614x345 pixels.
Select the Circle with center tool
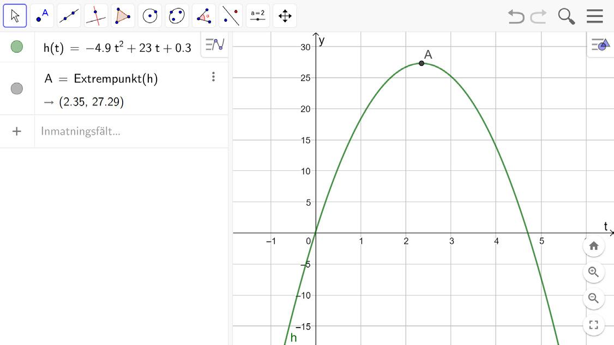tap(150, 16)
